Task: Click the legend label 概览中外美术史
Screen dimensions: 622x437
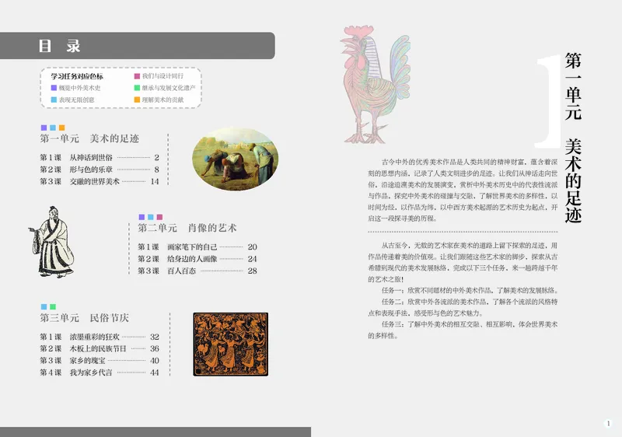Action: pos(80,88)
